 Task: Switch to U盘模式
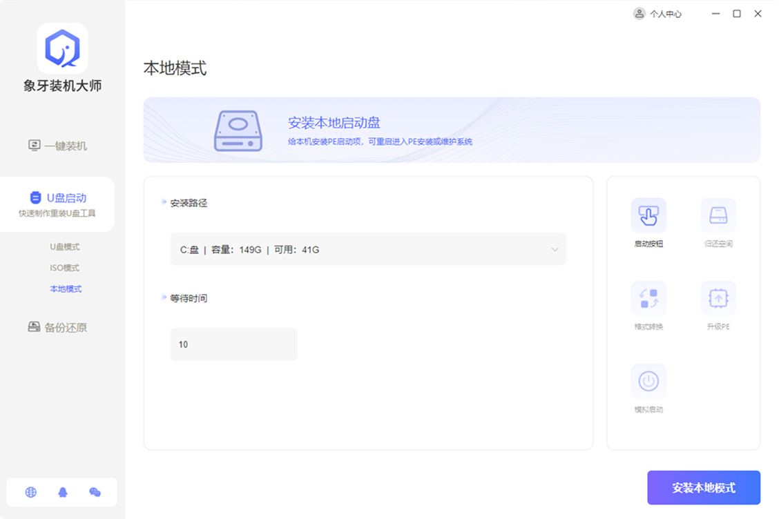(66, 246)
